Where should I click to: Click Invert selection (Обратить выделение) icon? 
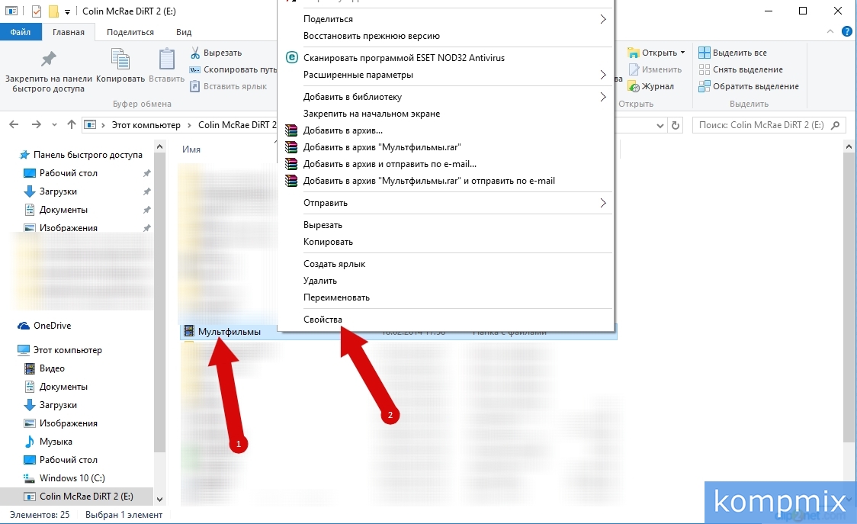[x=704, y=86]
